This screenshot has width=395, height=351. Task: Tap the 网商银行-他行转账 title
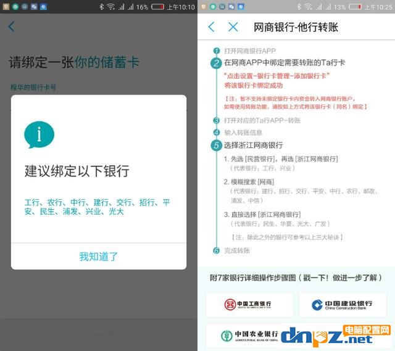(296, 27)
